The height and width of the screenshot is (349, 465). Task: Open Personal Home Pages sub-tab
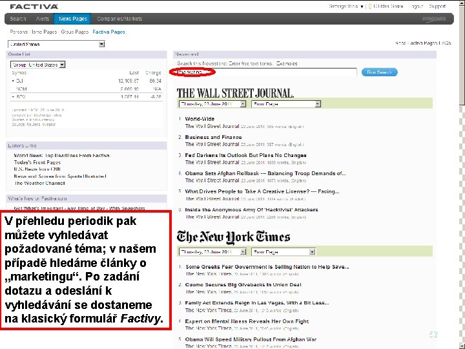click(x=33, y=32)
